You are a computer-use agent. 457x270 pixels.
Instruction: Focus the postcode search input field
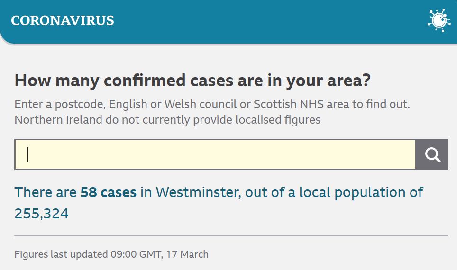tap(215, 154)
